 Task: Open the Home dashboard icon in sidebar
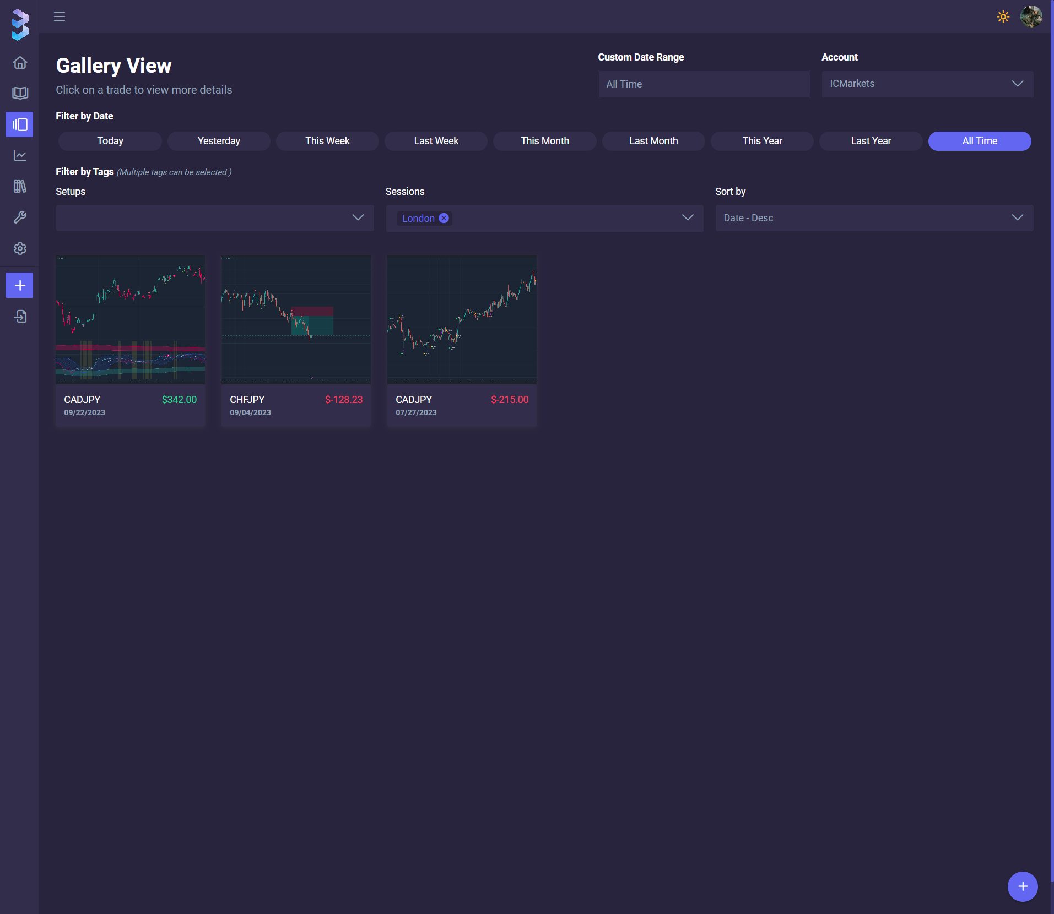(x=20, y=63)
